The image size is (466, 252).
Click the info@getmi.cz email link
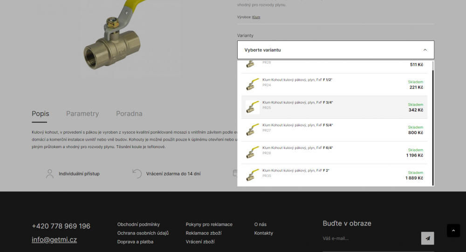[54, 239]
